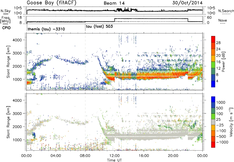Click the "60" tick on the Nave axis
The image size is (234, 162).
pyautogui.click(x=209, y=18)
